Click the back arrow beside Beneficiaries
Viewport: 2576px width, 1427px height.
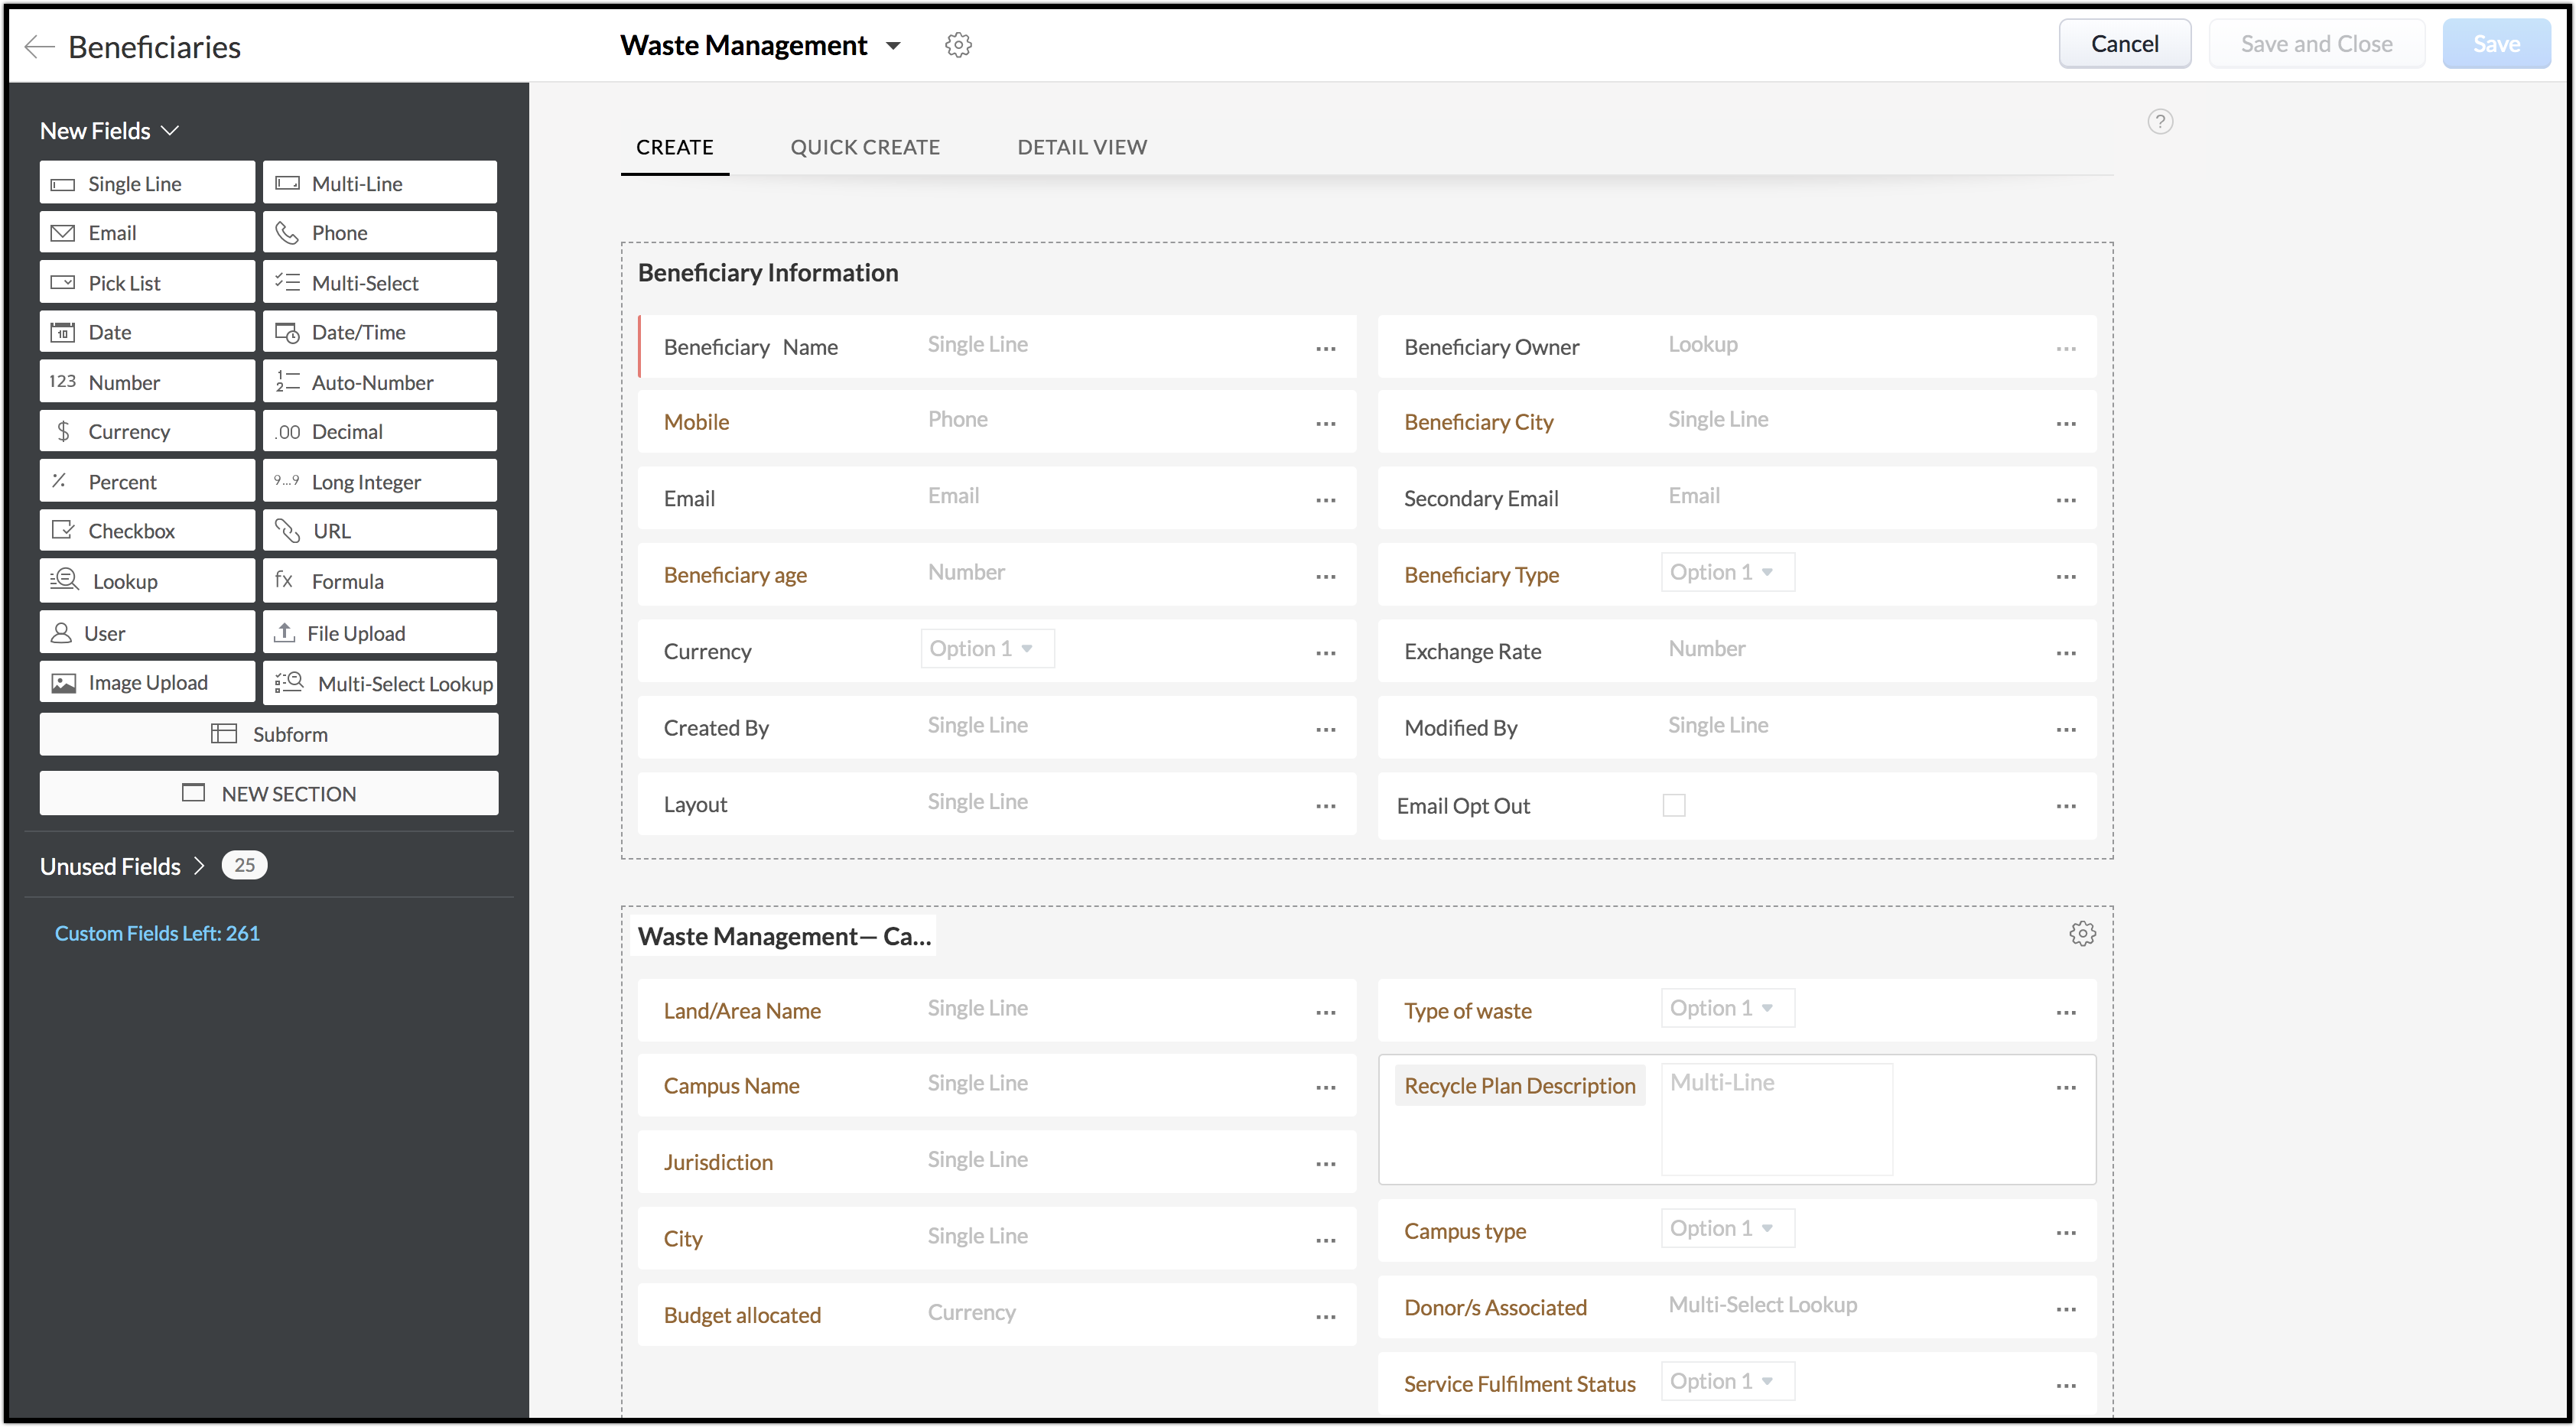pos(38,46)
